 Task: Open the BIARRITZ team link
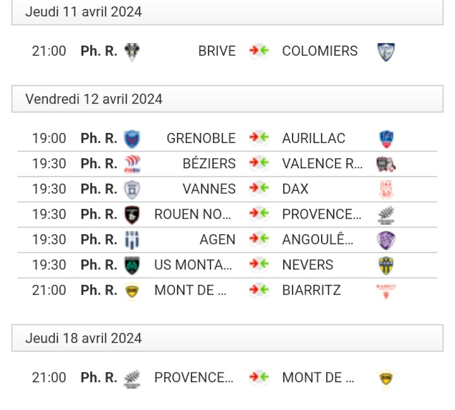(x=312, y=290)
